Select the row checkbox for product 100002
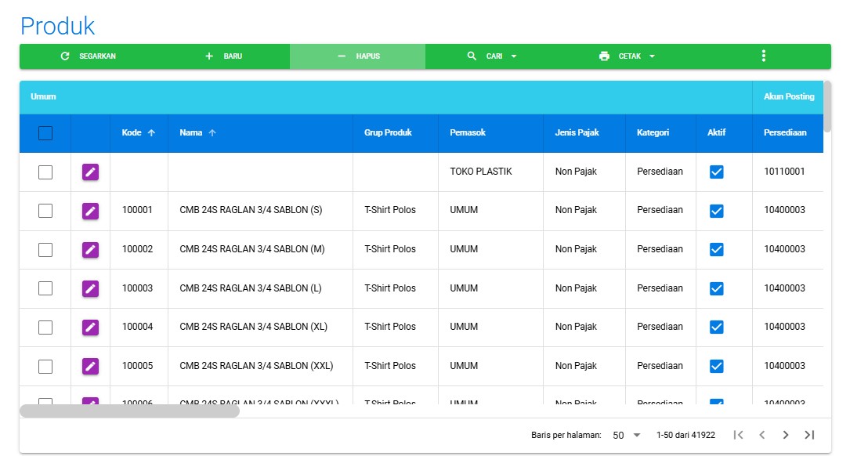Screen dimensions: 850x456 click(45, 249)
